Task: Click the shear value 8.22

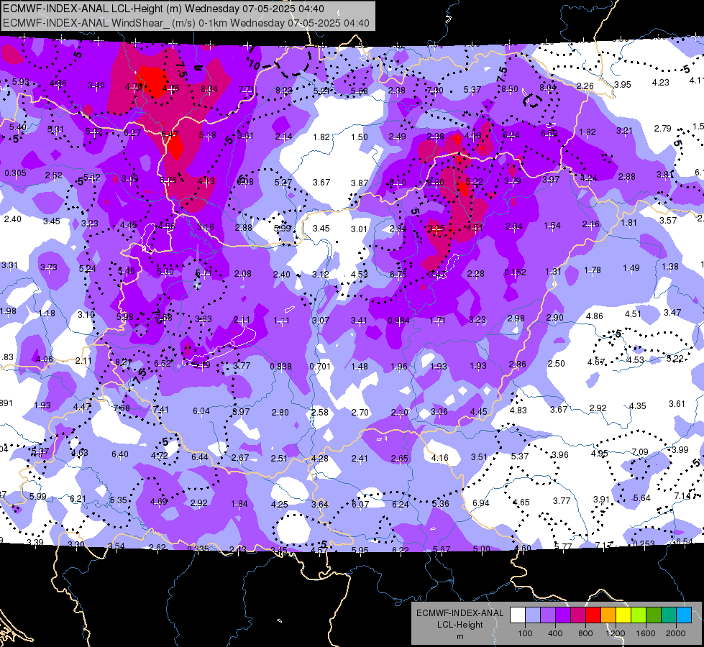Action: tap(284, 90)
